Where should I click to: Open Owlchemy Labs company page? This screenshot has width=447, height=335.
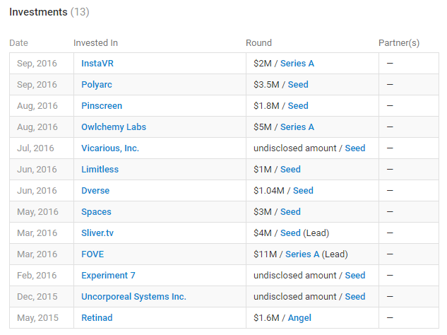(114, 127)
